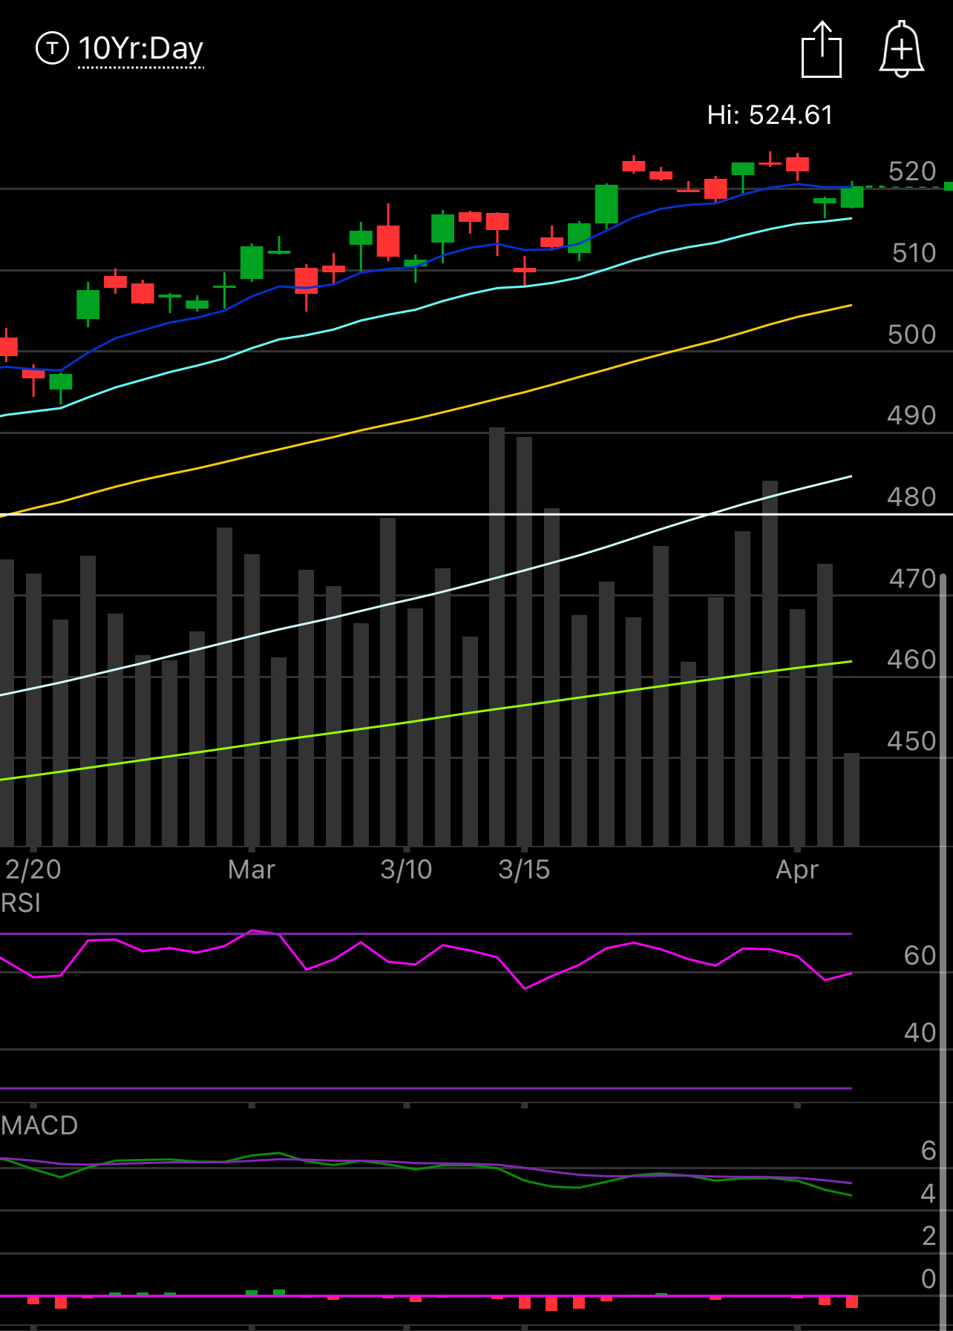Tap the Hi: 524.61 label
953x1331 pixels.
[x=770, y=115]
